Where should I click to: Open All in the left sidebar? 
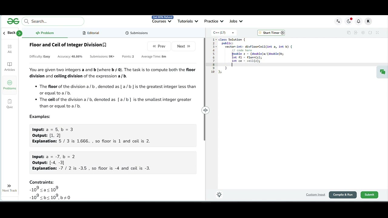[10, 49]
